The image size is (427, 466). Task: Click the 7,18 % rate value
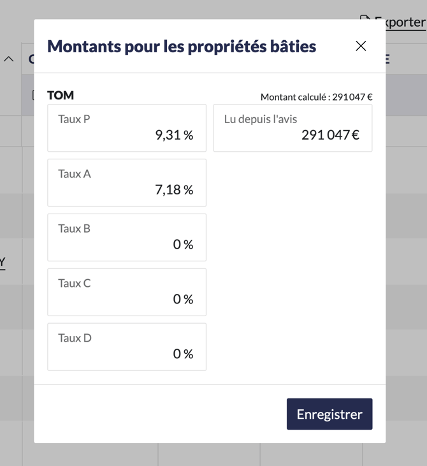click(x=174, y=190)
